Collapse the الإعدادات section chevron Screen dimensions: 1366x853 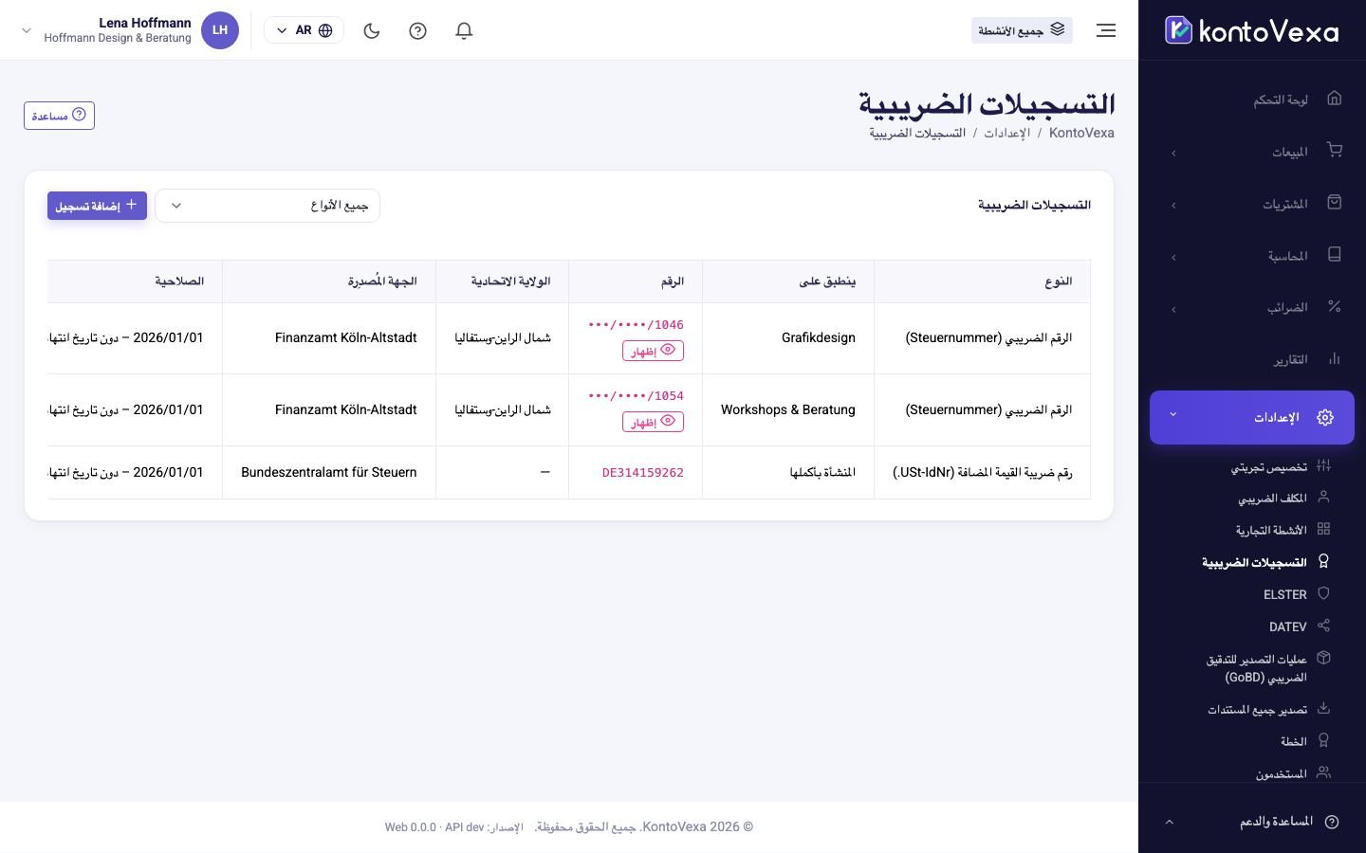click(x=1172, y=414)
